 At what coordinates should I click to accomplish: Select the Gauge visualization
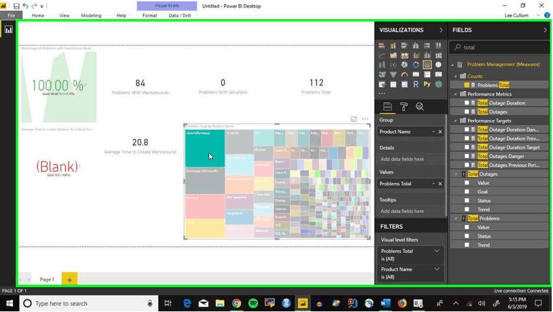pyautogui.click(x=404, y=75)
